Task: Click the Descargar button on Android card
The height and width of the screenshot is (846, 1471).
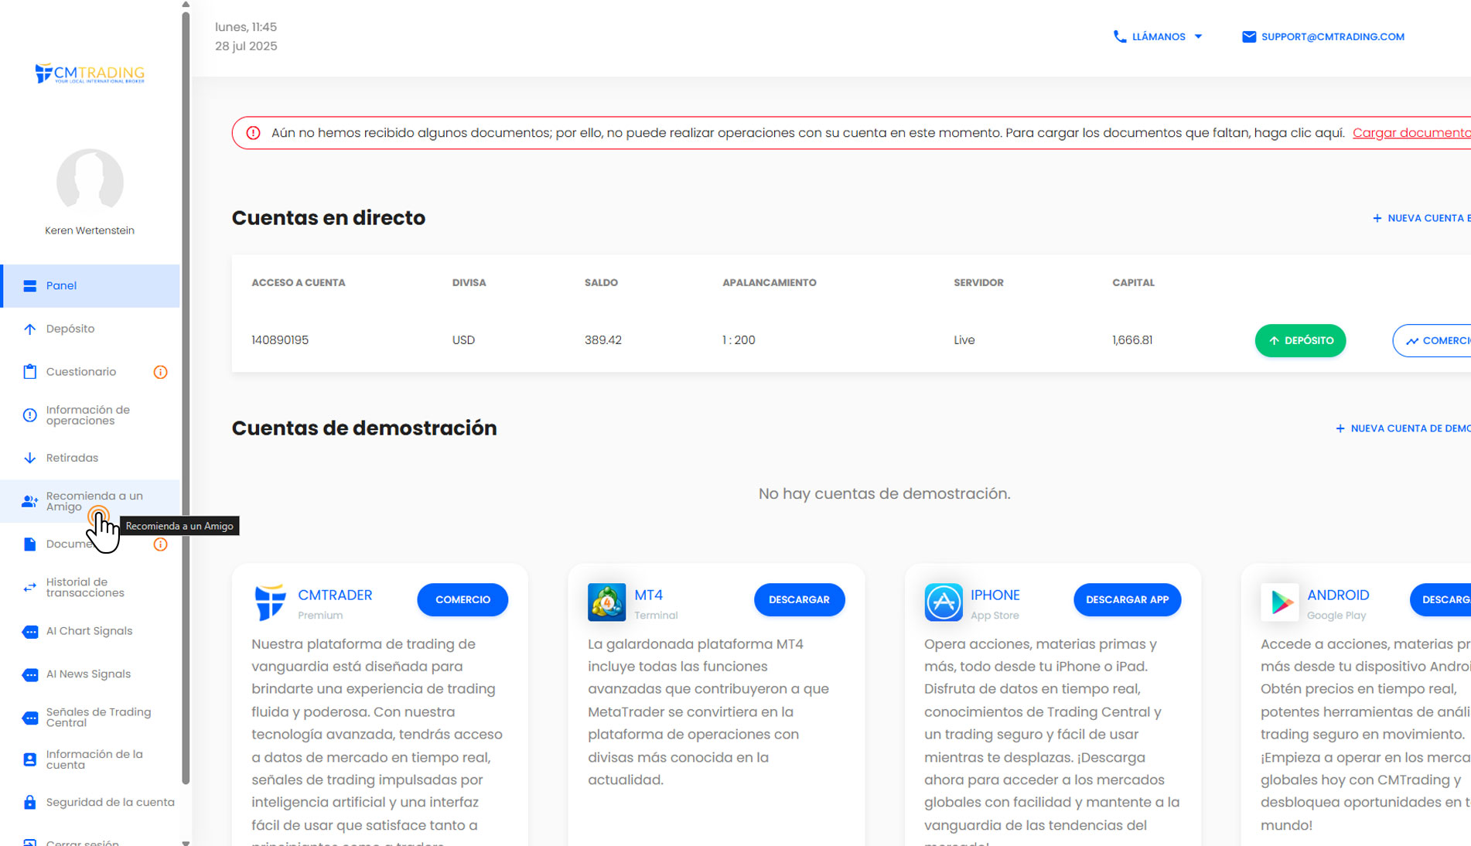Action: coord(1441,599)
